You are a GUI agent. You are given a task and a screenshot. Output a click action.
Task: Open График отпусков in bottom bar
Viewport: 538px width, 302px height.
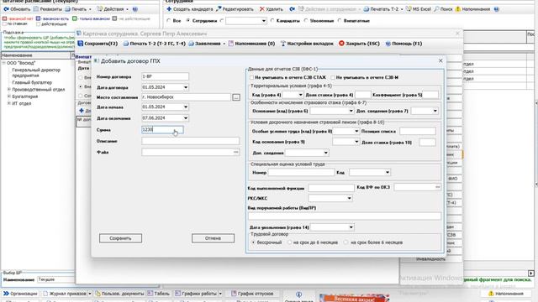[252, 294]
